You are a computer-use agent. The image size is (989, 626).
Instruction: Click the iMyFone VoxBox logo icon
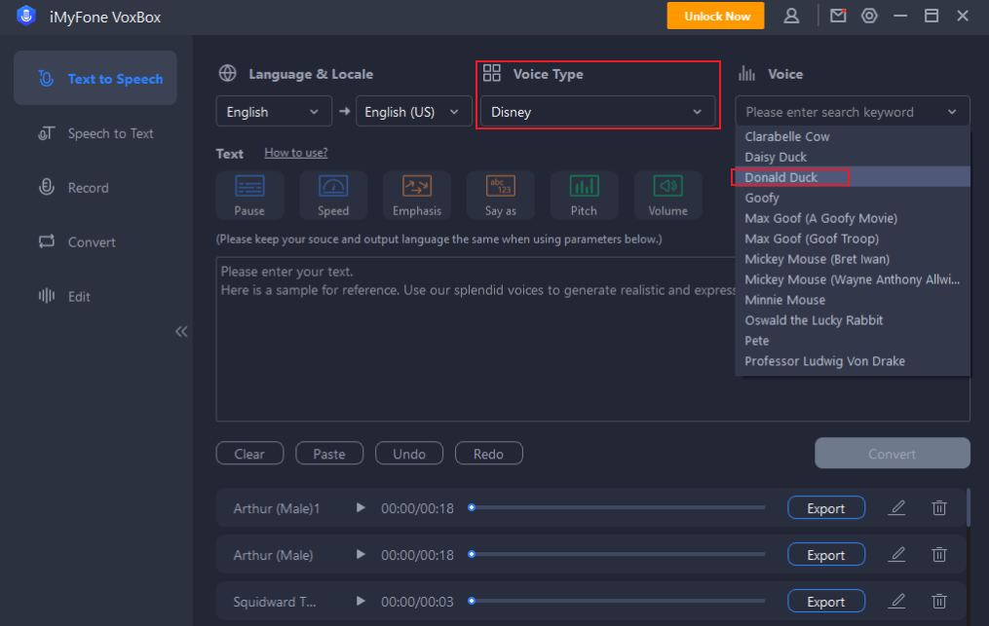pyautogui.click(x=26, y=16)
